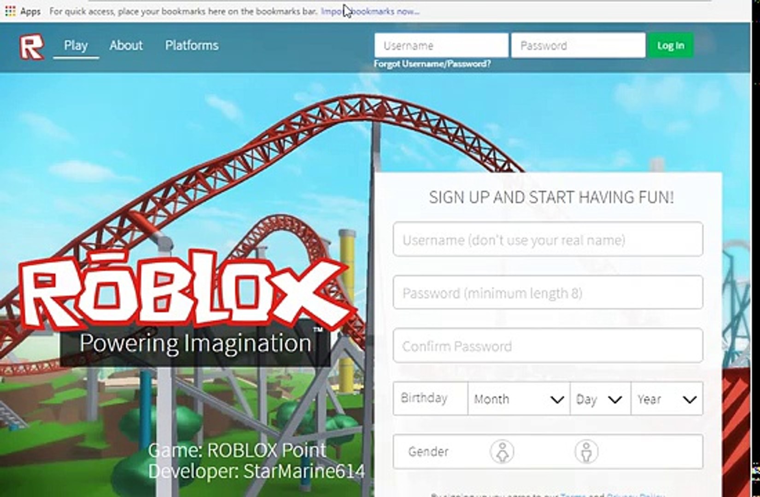The image size is (760, 497).
Task: Focus the signup Password minimum length field
Action: pyautogui.click(x=548, y=292)
